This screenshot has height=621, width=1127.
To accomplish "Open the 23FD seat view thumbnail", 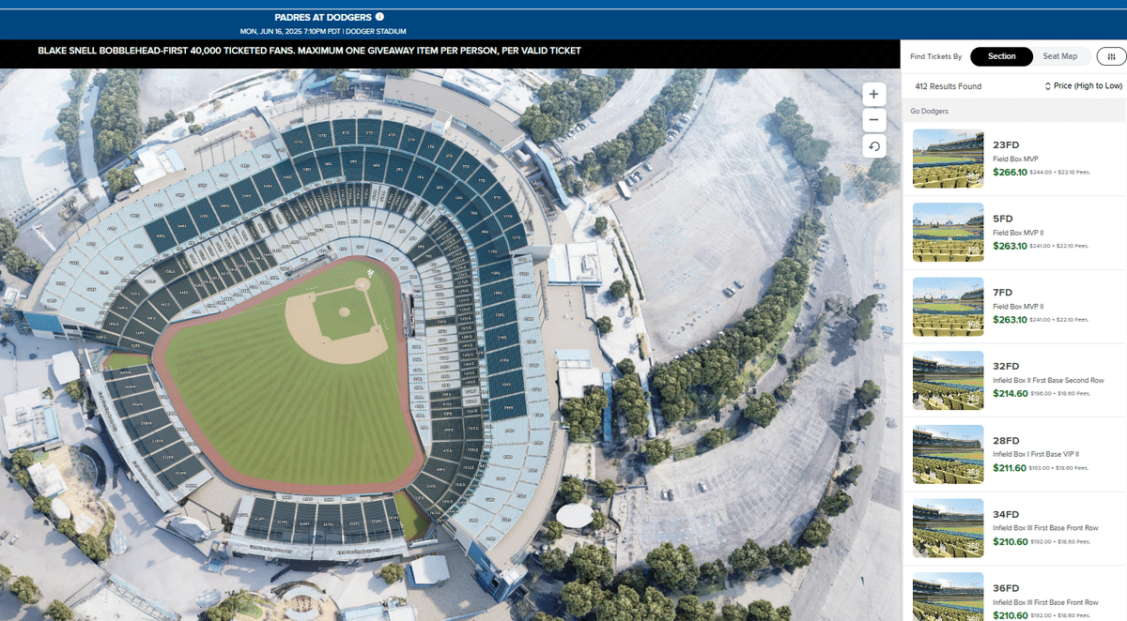I will 949,159.
